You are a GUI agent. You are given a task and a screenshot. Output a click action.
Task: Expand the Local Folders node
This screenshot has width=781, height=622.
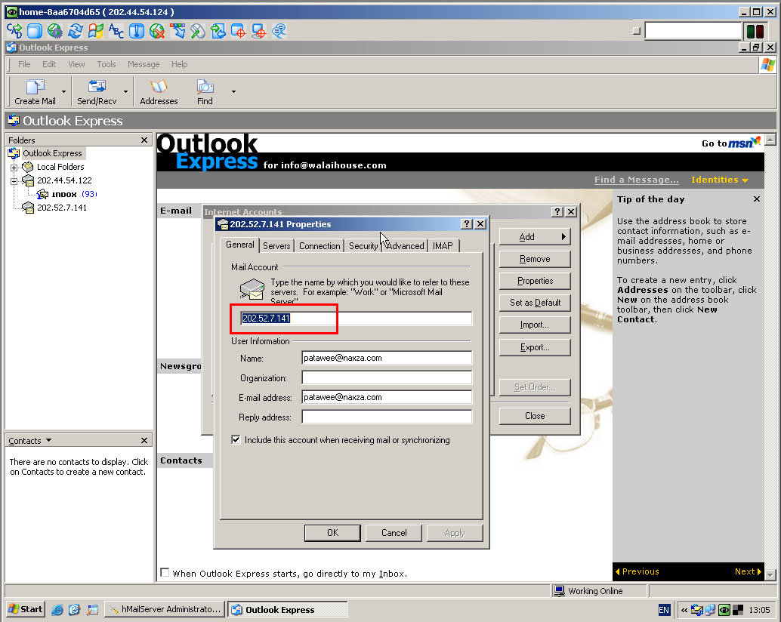pyautogui.click(x=14, y=167)
